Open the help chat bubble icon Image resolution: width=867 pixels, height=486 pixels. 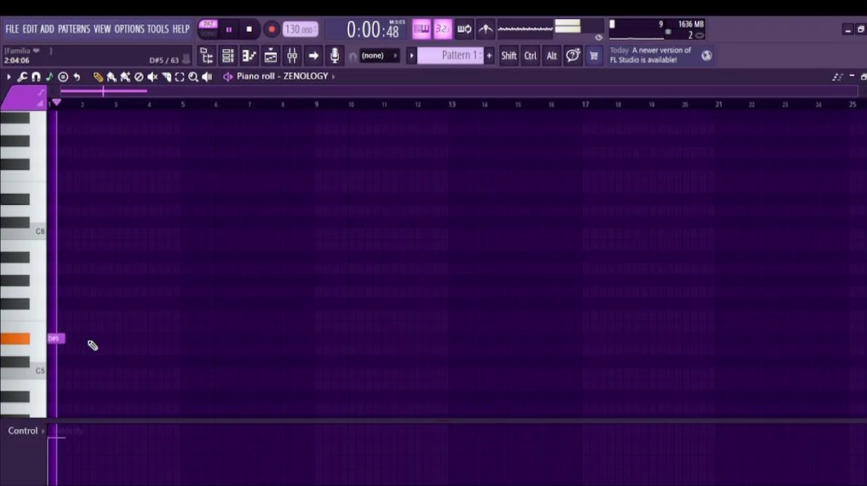click(x=573, y=56)
